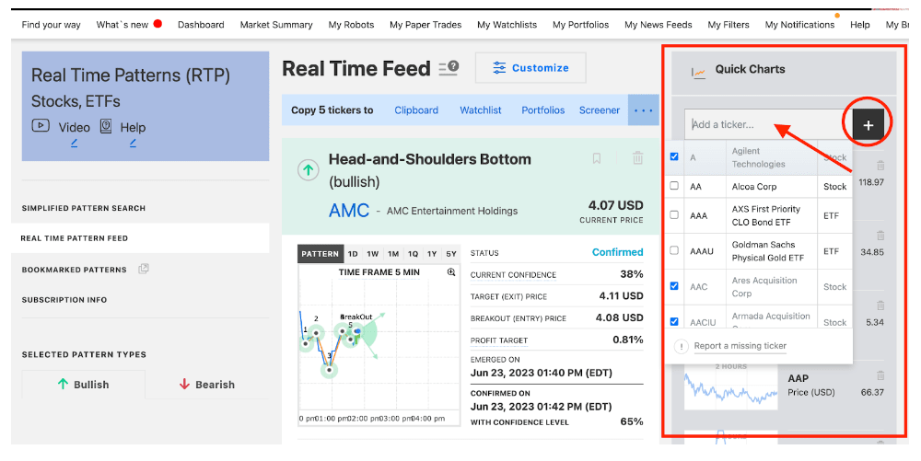Click the Report a missing ticker info icon
This screenshot has height=461, width=921.
pyautogui.click(x=681, y=347)
